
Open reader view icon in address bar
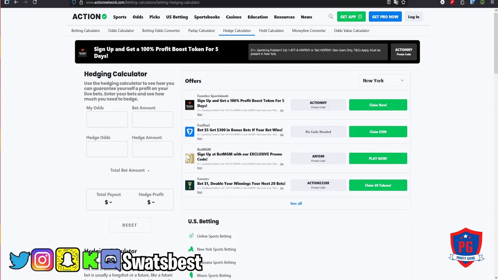389,2
